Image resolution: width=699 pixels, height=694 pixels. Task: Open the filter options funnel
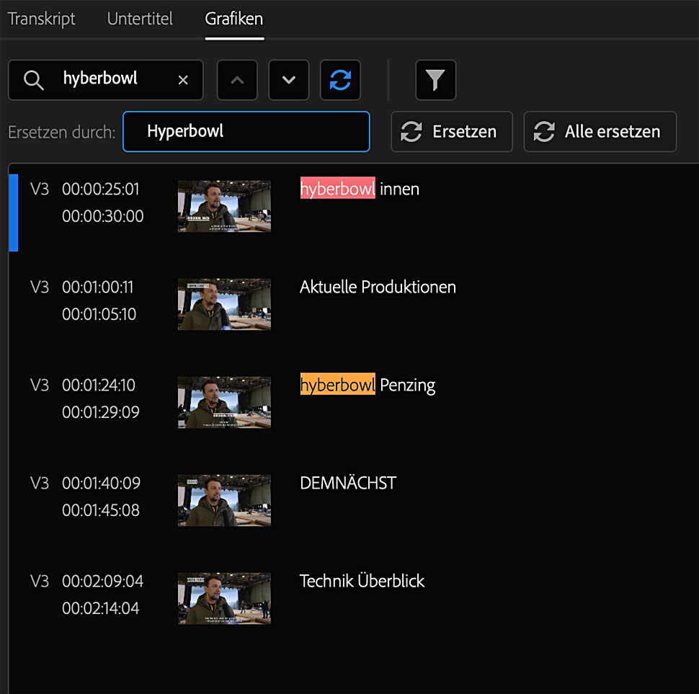[x=435, y=80]
